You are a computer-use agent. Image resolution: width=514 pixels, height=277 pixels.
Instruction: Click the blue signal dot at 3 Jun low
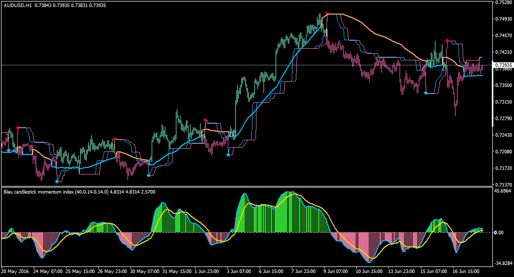228,155
